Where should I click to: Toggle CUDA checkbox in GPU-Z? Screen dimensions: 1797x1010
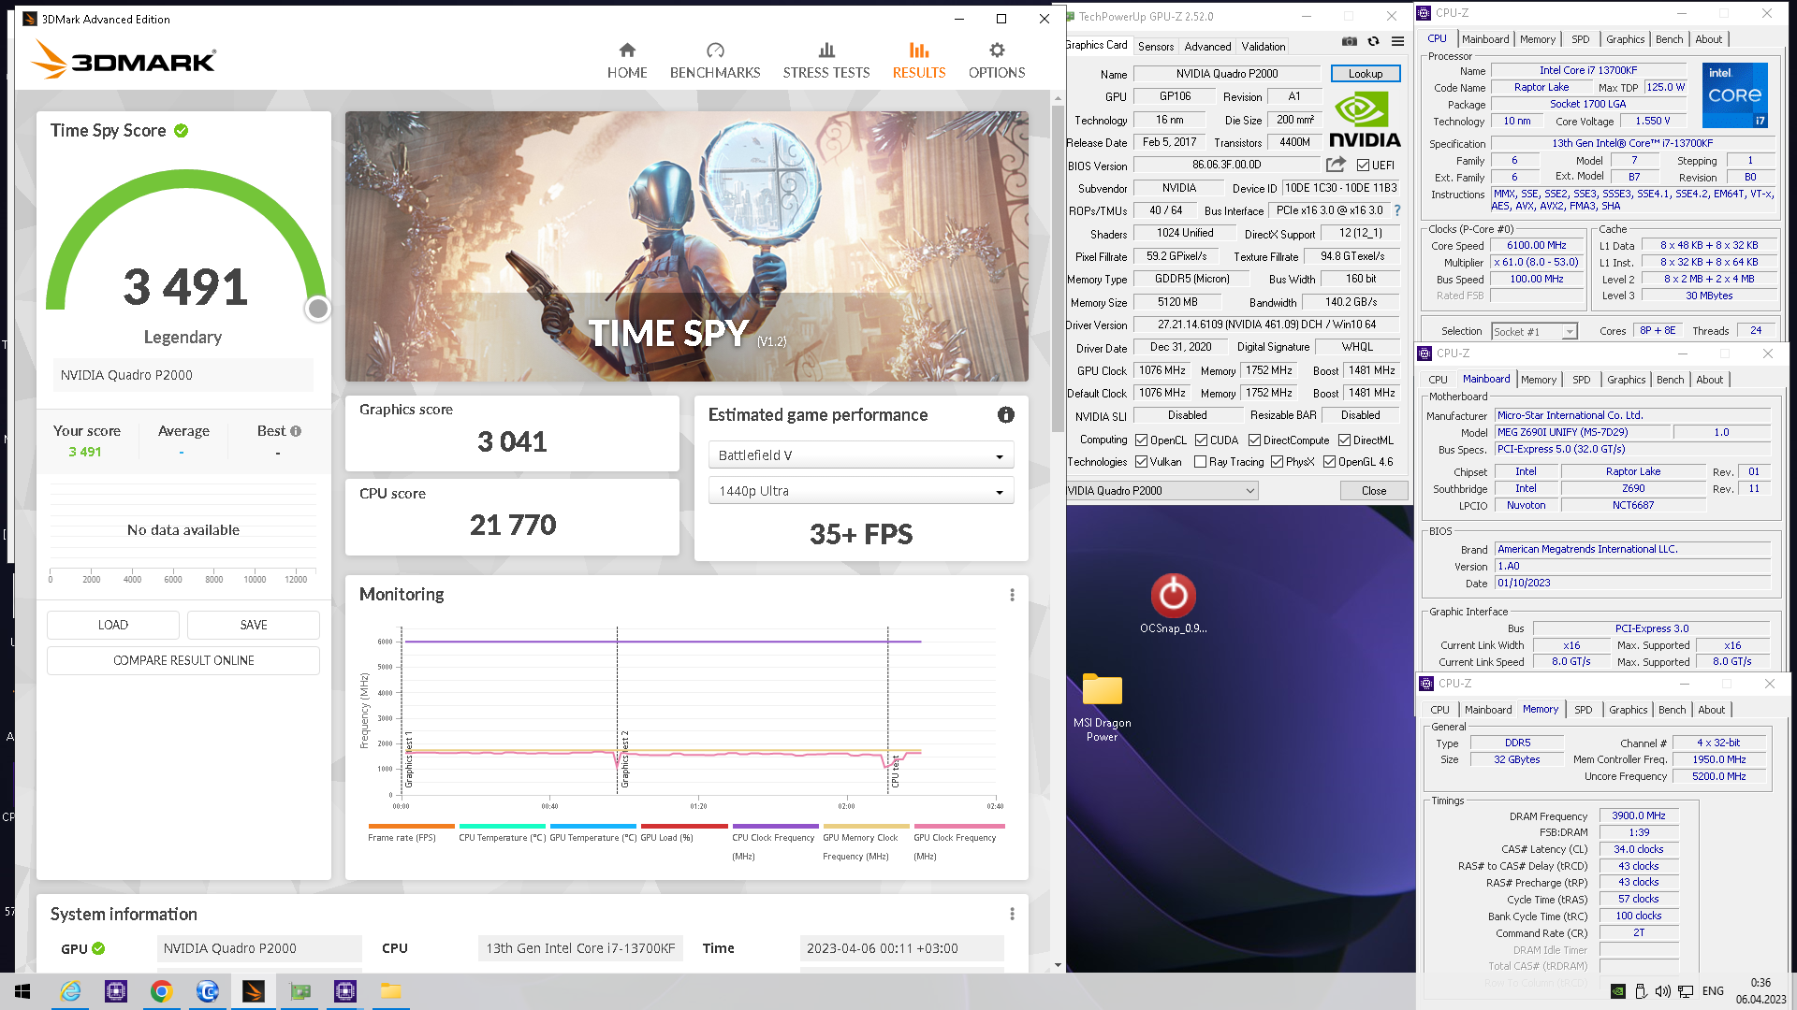point(1201,440)
